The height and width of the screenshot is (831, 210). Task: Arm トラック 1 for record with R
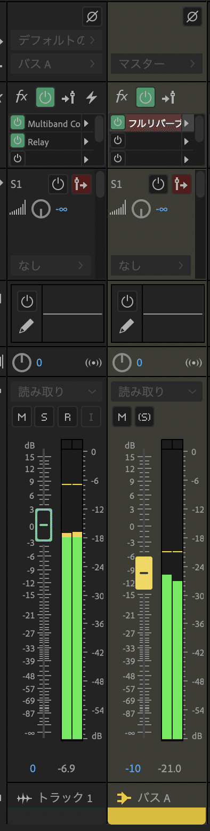tap(67, 418)
